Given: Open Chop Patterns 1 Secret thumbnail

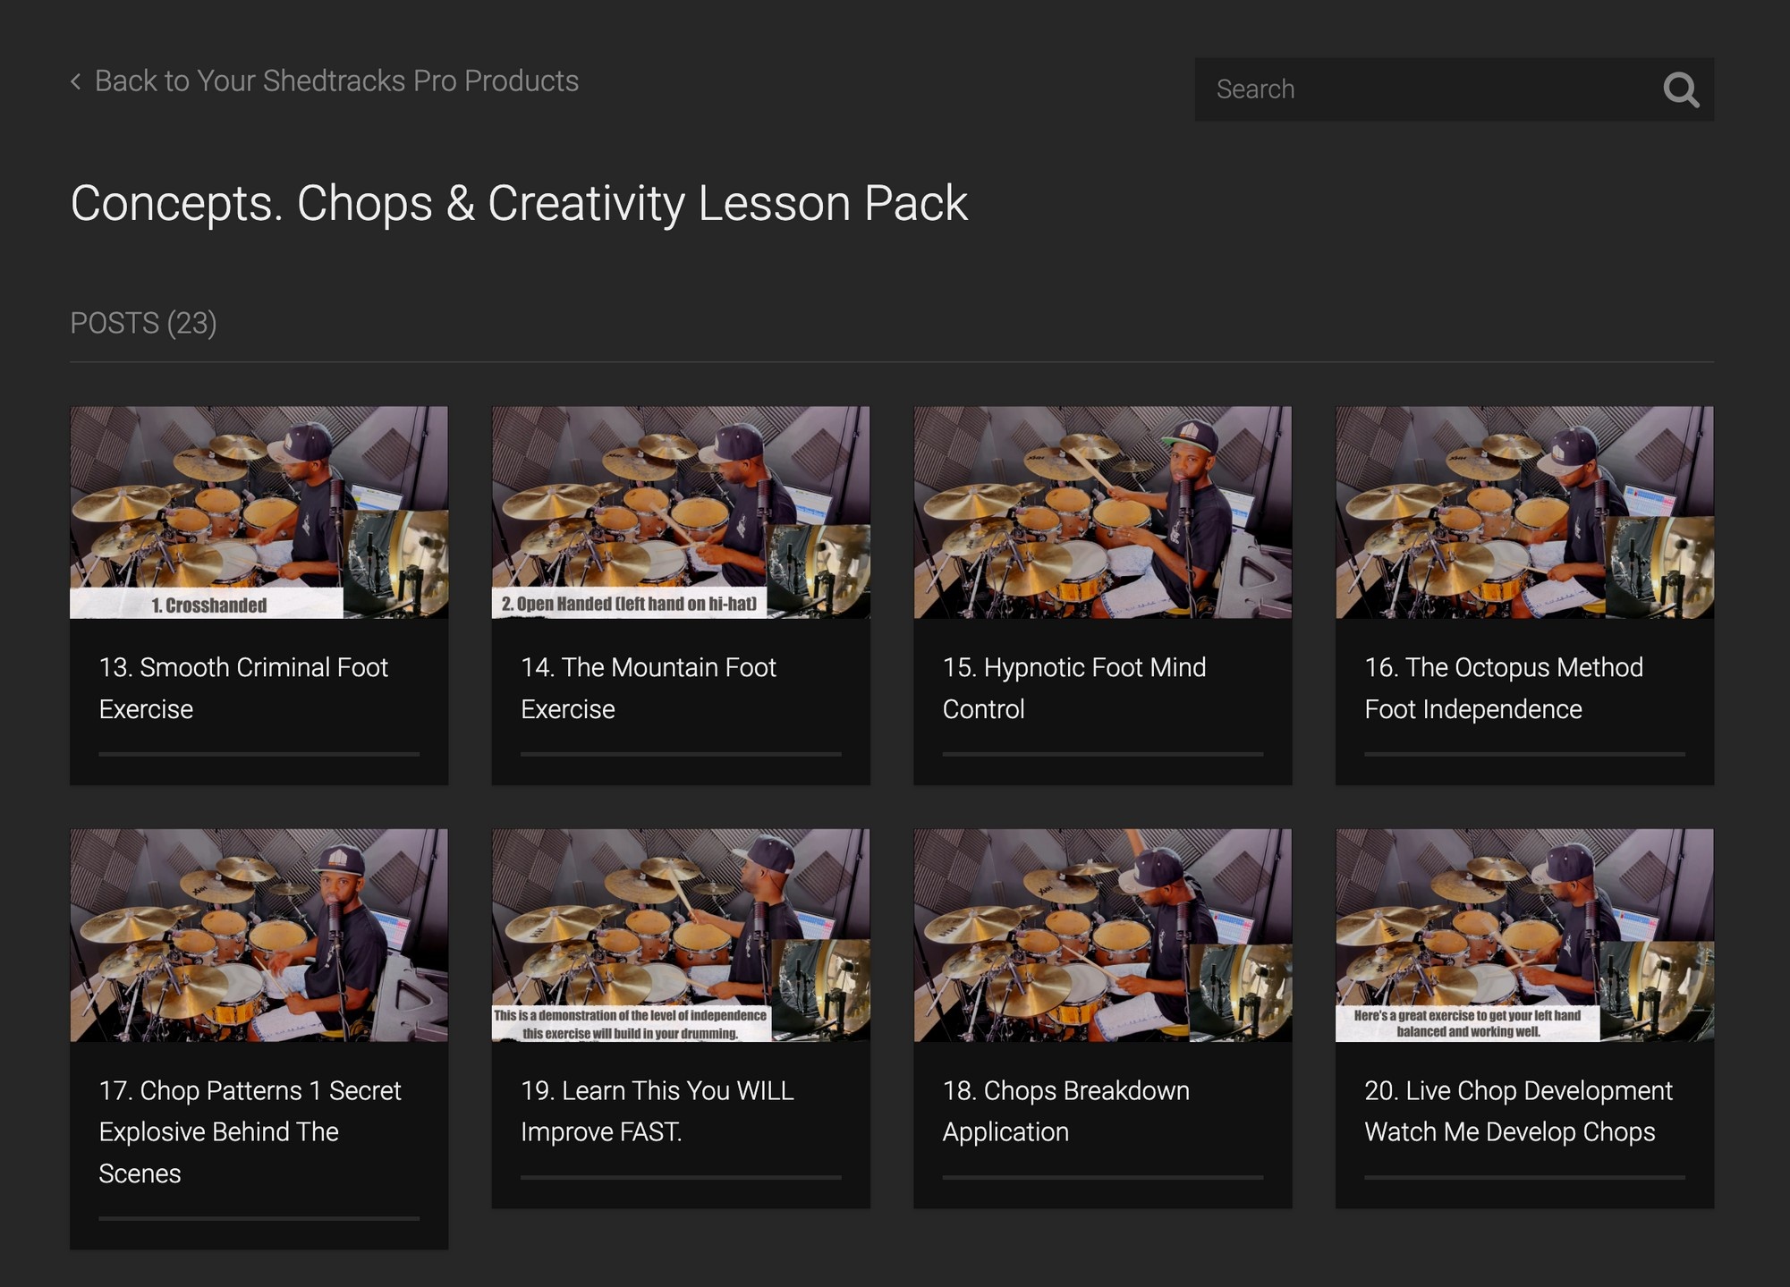Looking at the screenshot, I should (x=259, y=935).
